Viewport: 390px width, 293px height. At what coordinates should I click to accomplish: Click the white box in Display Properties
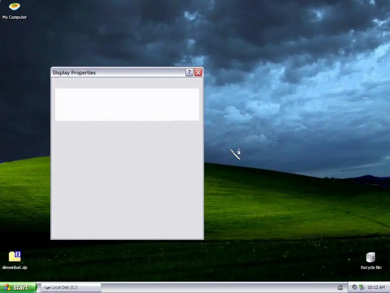click(127, 105)
